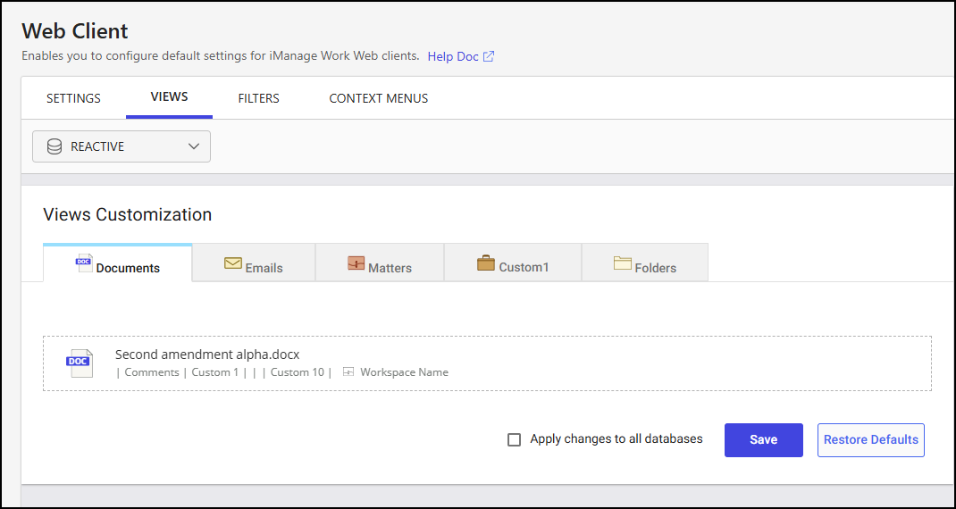This screenshot has height=509, width=956.
Task: Click the 'Custom 1' field in preview row
Action: click(215, 371)
